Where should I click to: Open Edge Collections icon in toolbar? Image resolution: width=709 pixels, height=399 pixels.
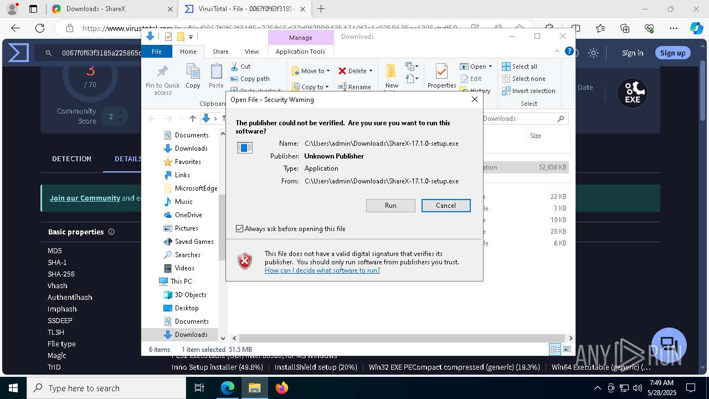click(x=625, y=28)
